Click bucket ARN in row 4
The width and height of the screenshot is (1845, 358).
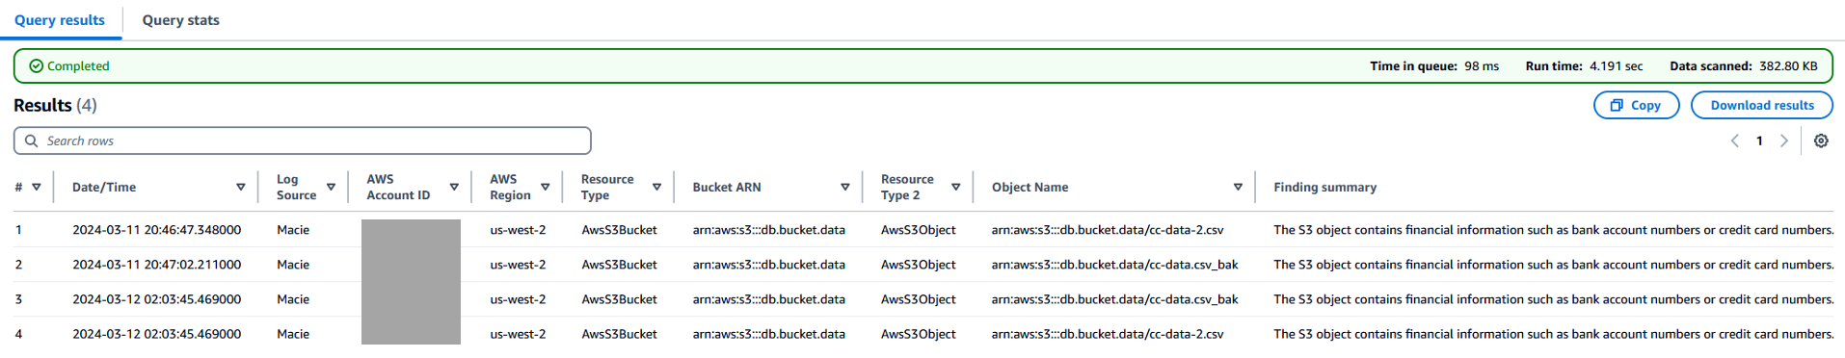[x=768, y=334]
